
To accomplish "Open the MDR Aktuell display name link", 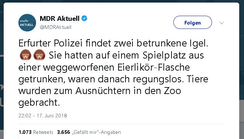I will (60, 19).
